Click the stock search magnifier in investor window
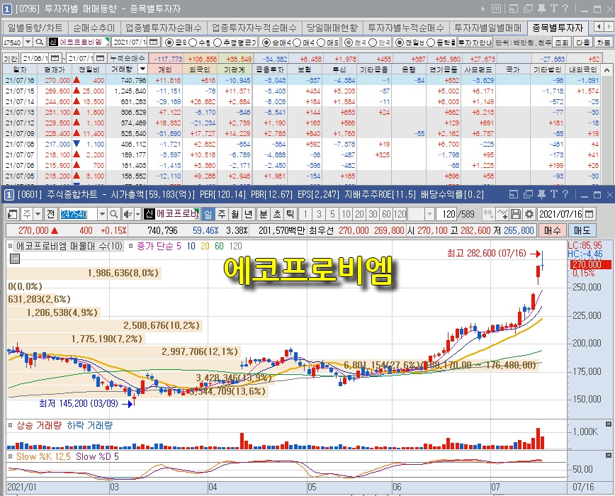615x496 pixels. coord(39,42)
